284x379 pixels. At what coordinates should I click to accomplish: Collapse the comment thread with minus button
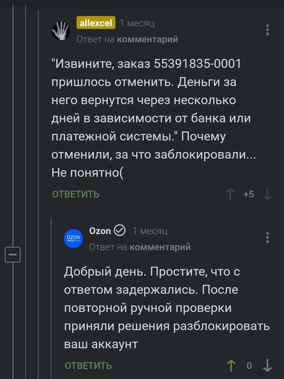[x=12, y=254]
